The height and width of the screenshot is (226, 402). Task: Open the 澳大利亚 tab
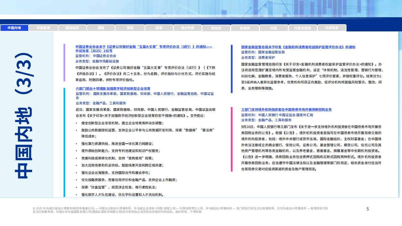tap(187, 28)
